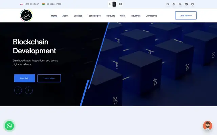The height and width of the screenshot is (135, 217).
Task: Call the +1 315 359 5857 number
Action: (31, 4)
